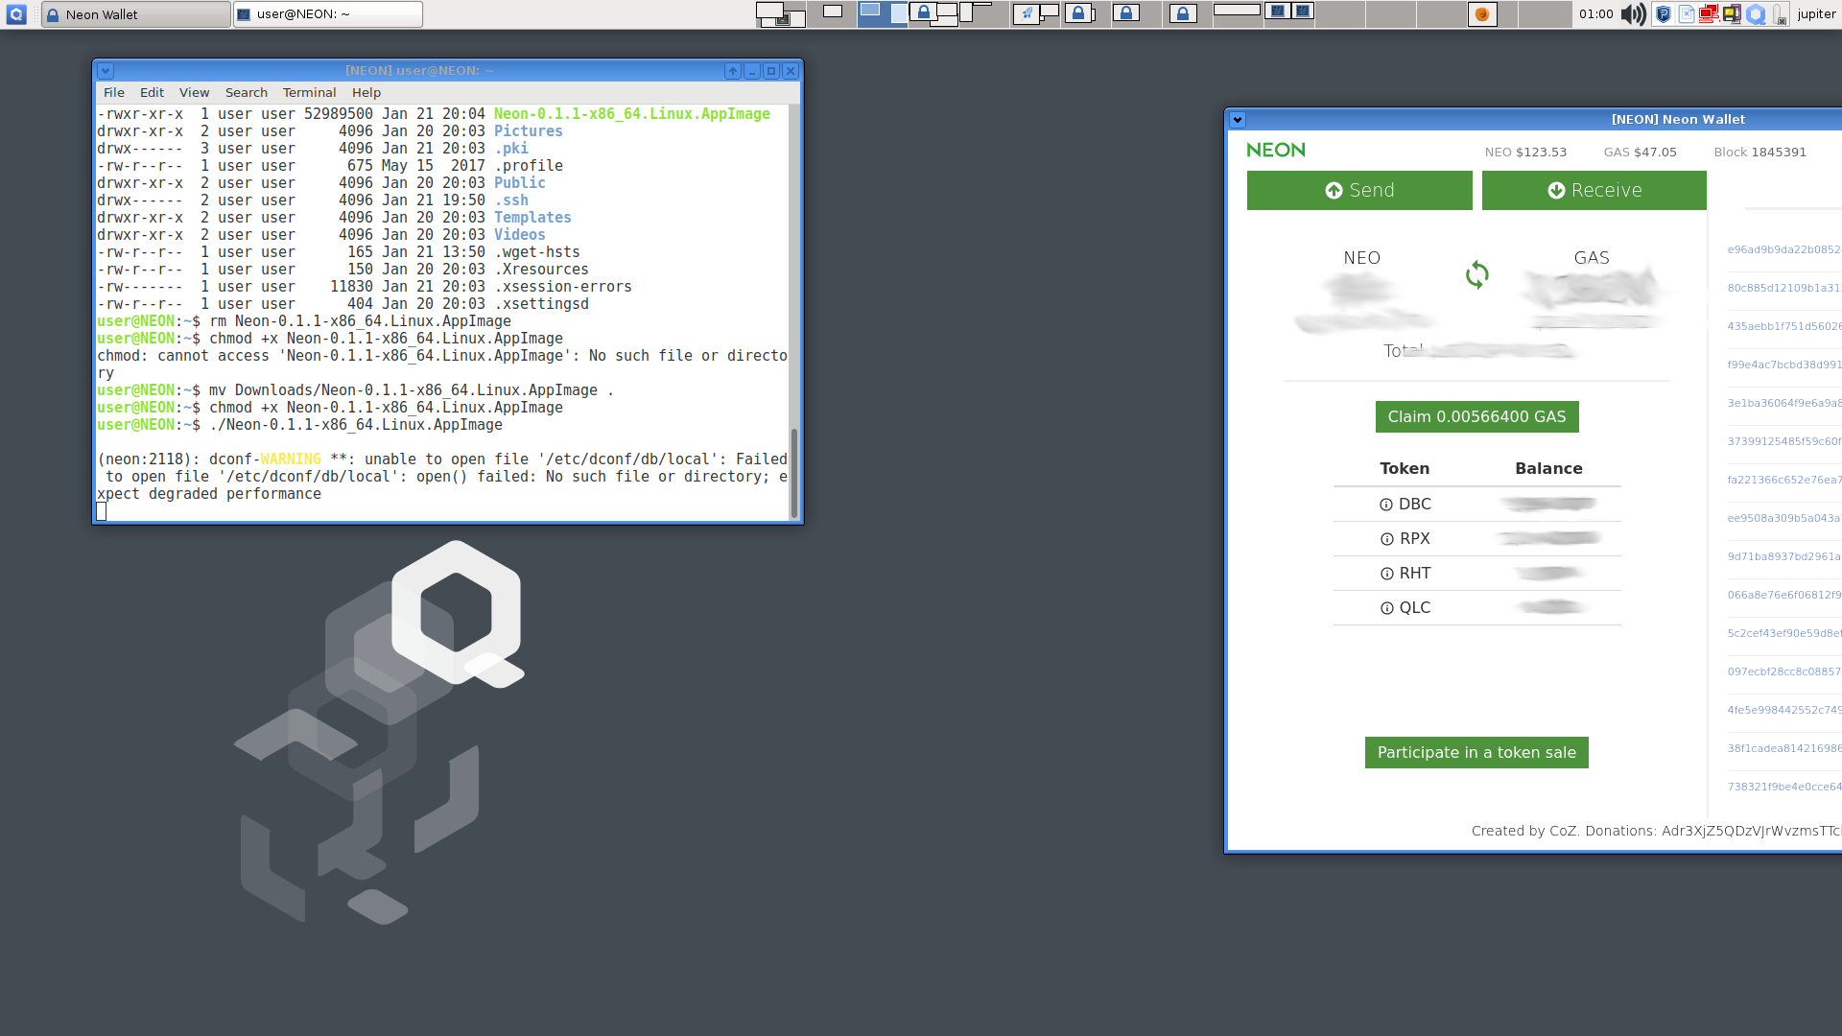
Task: Click the Token column header
Action: 1405,468
